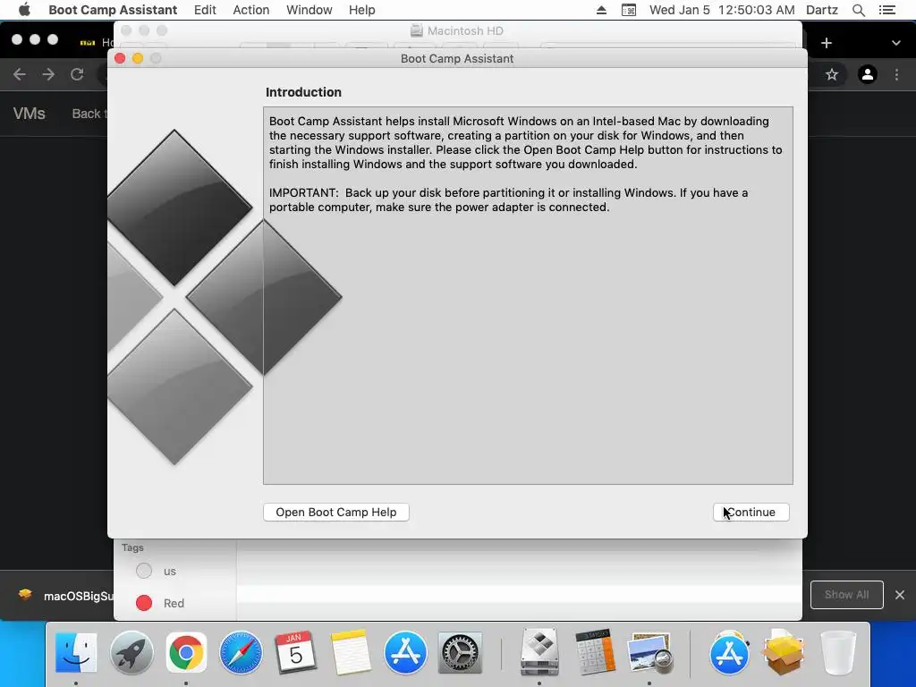Click Boot Camp Assistant Dock icon
Viewport: 916px width, 687px height.
[539, 652]
